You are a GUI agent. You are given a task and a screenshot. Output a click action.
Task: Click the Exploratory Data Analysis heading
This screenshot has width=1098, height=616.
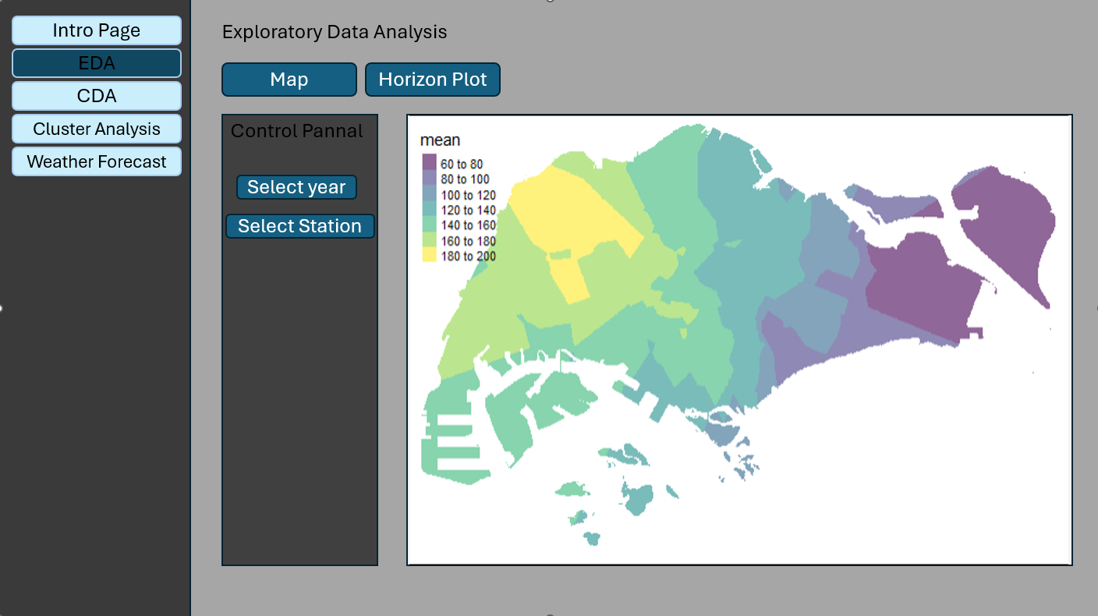click(x=335, y=32)
